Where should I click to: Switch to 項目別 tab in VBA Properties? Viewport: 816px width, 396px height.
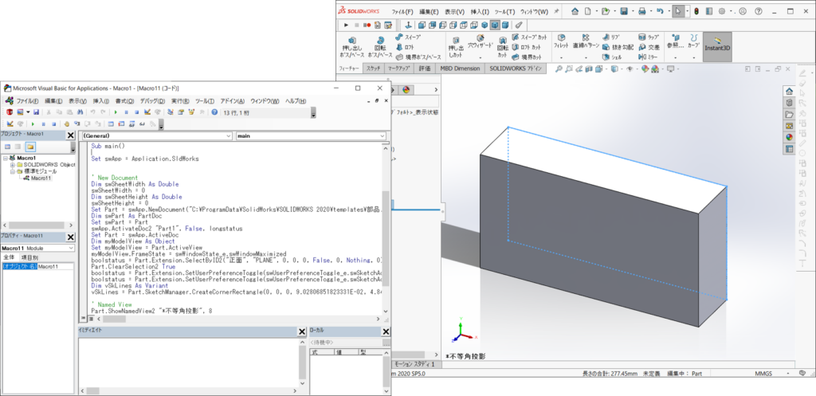pos(29,257)
